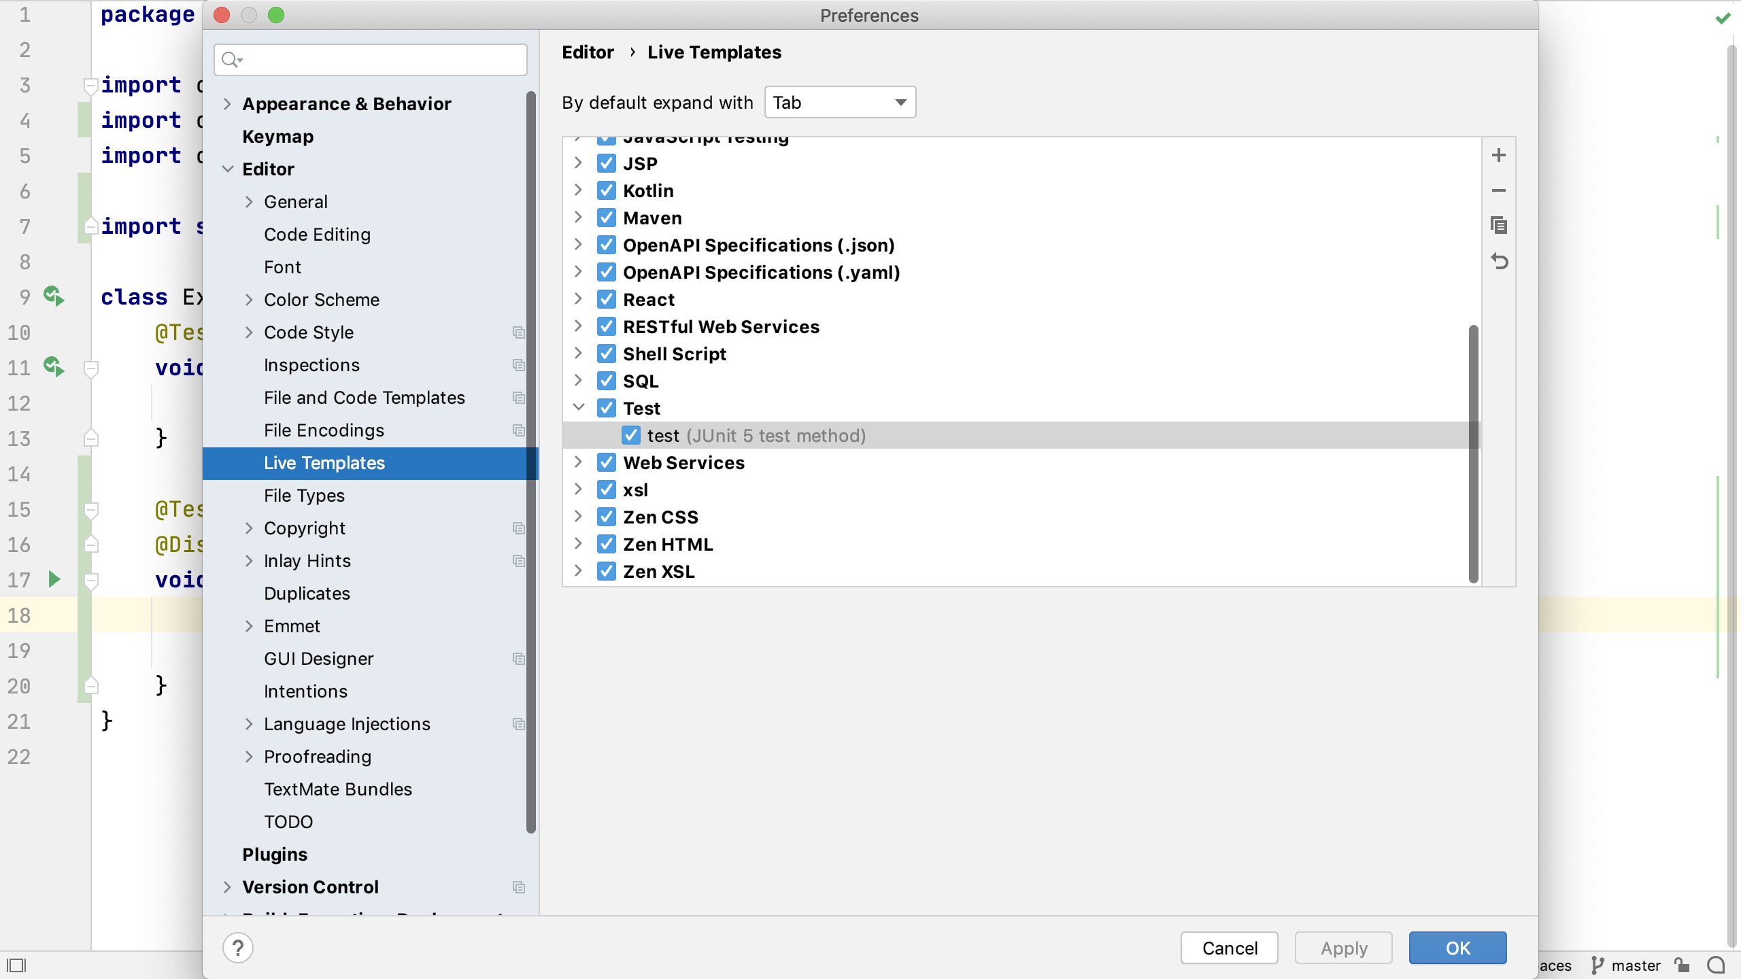Screen dimensions: 1741x979
Task: Click the tool windows toggle icon bottom-left
Action: 16,965
